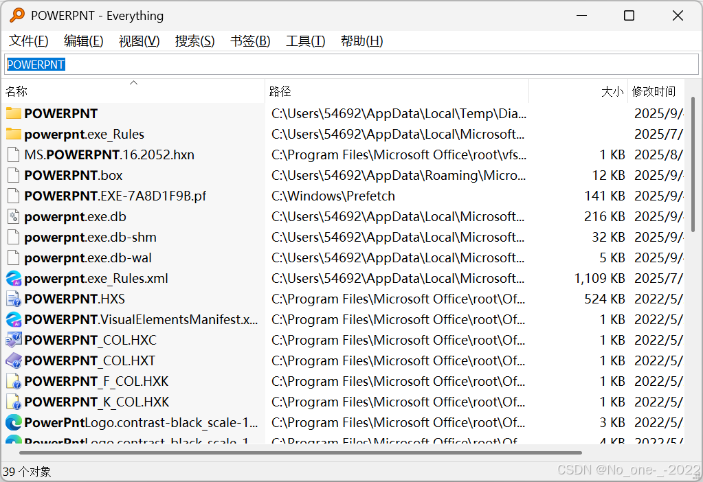Sort results by the 路径 column header
Image resolution: width=703 pixels, height=482 pixels.
[397, 91]
